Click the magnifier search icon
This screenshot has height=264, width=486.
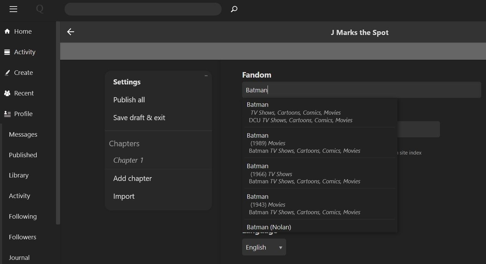234,9
